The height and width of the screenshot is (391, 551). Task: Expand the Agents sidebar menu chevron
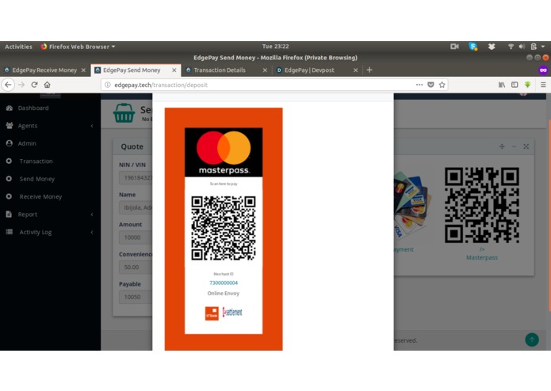coord(92,126)
